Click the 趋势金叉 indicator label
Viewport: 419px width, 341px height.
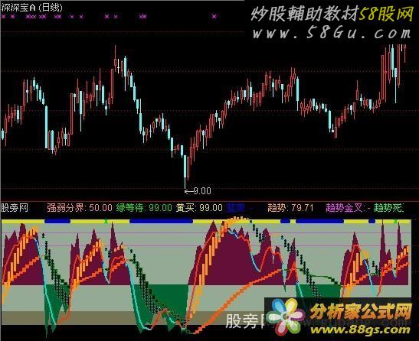click(345, 208)
